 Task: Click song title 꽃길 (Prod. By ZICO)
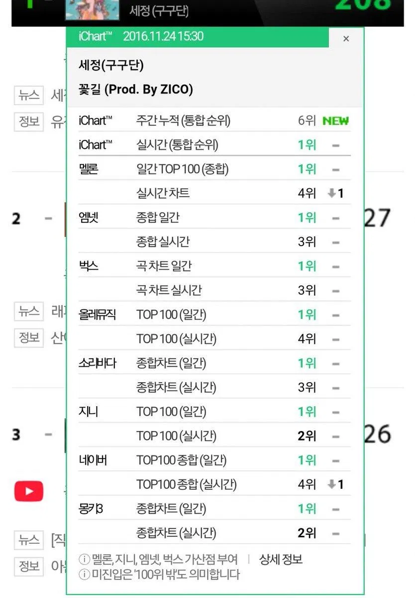click(x=136, y=89)
